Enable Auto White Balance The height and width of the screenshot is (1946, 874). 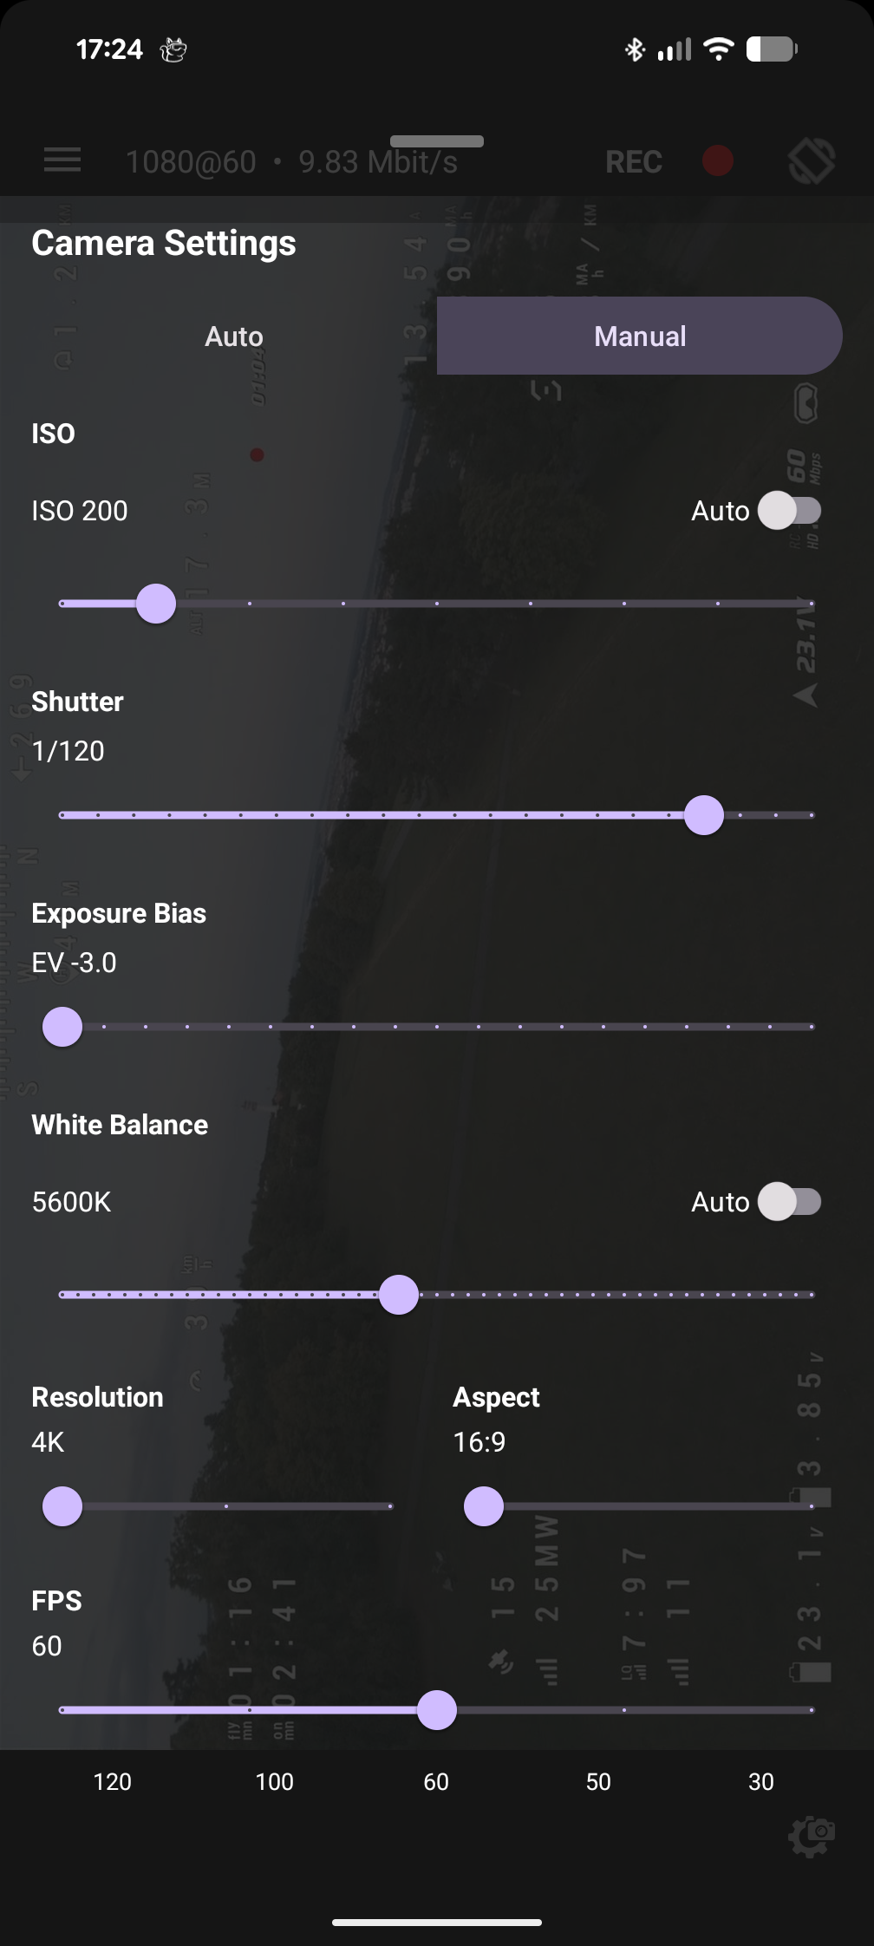click(x=790, y=1202)
